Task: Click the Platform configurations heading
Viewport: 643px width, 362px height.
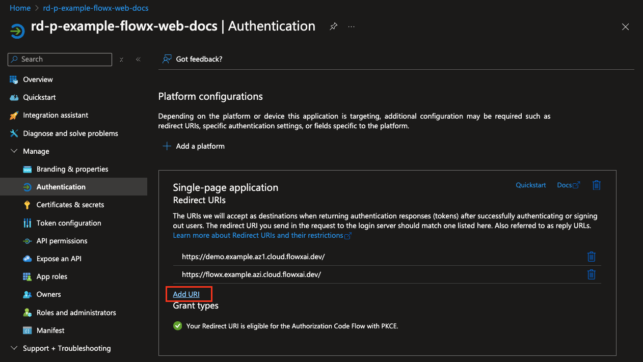Action: [210, 96]
